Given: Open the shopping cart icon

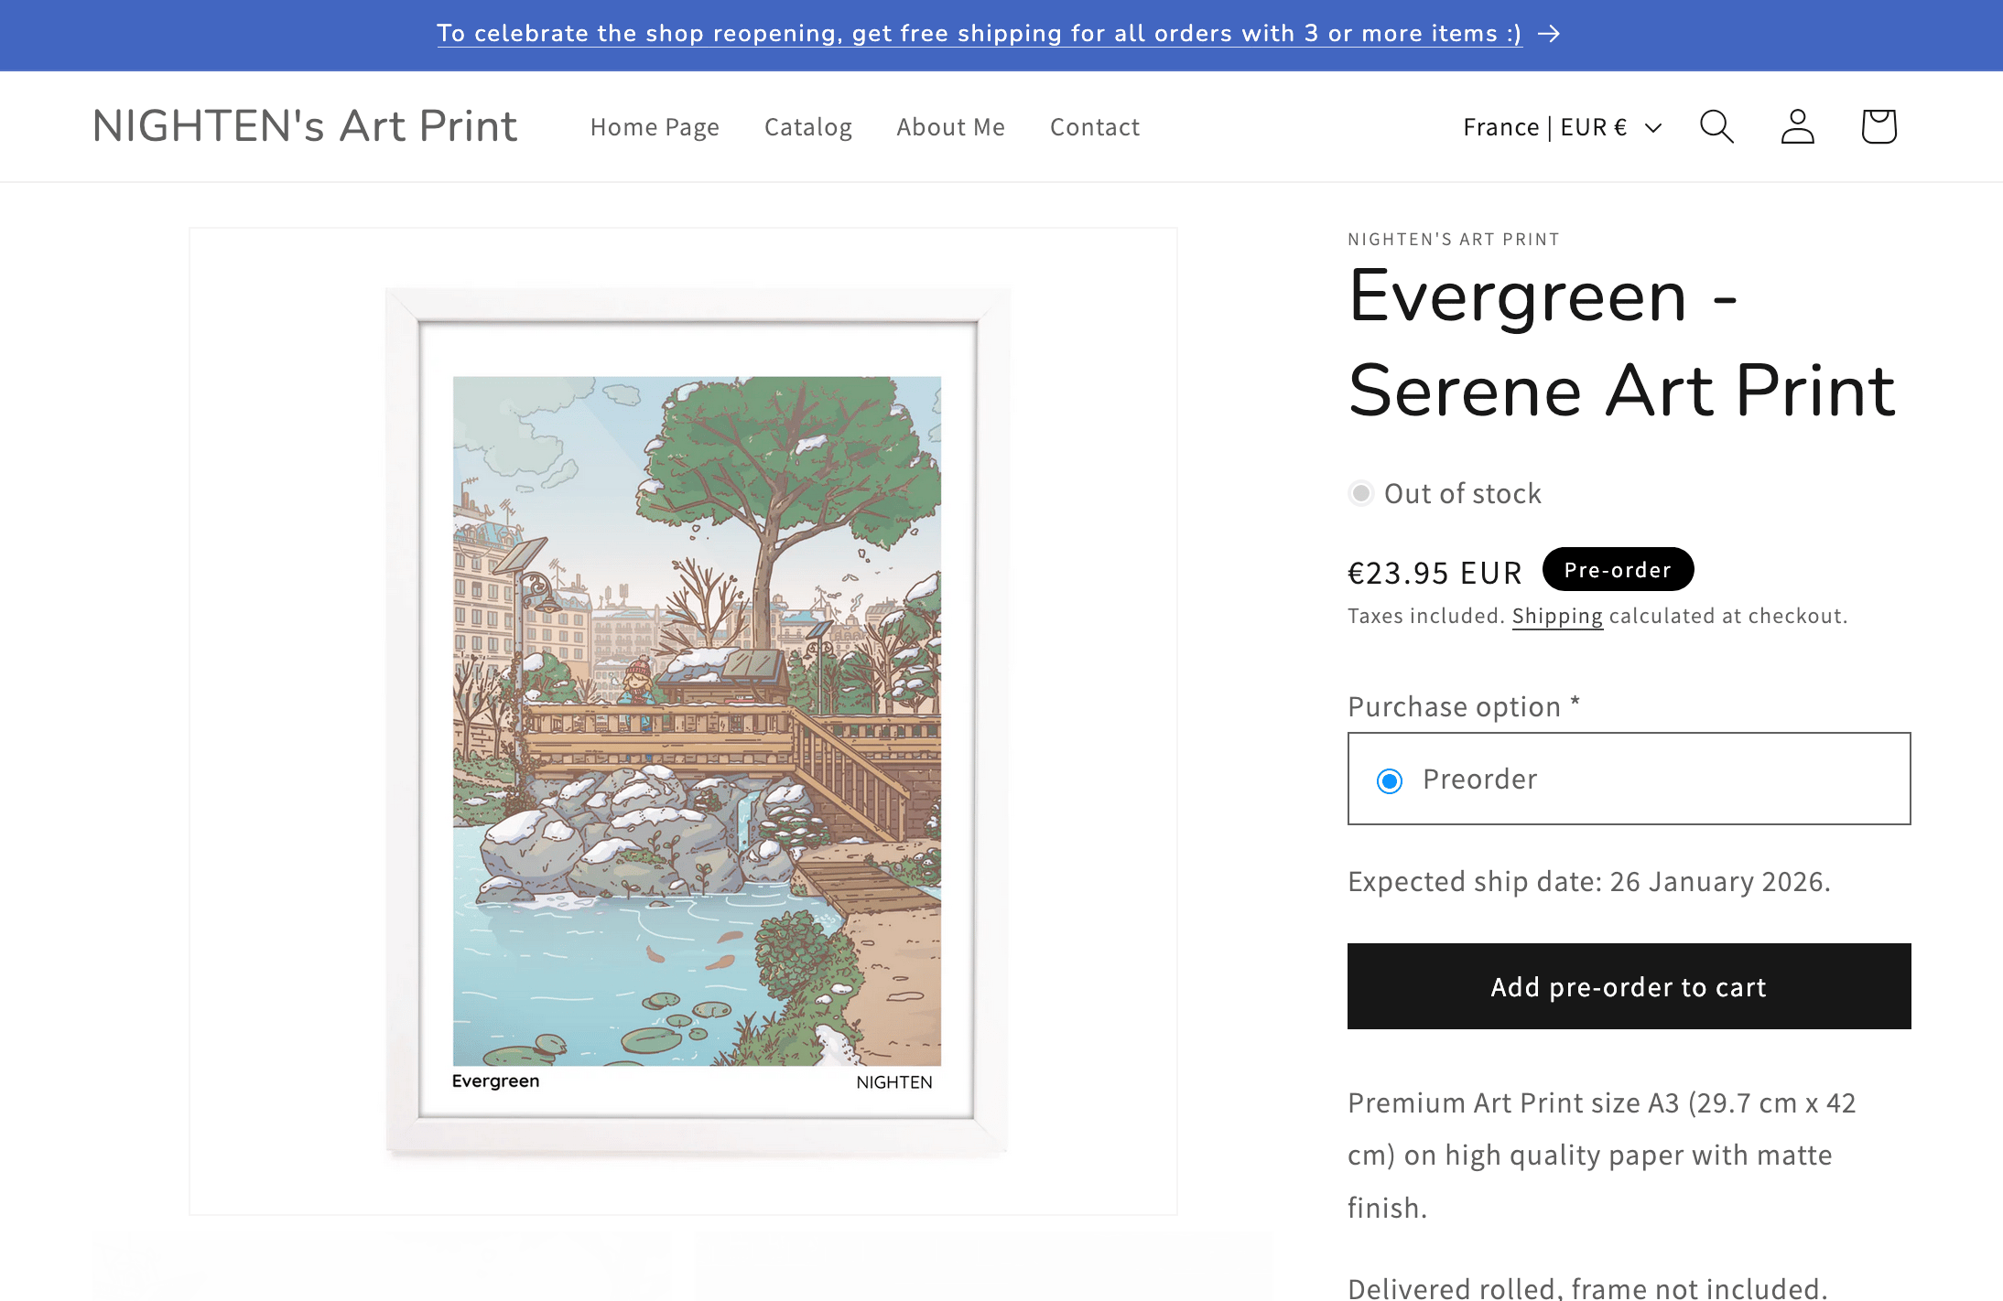Looking at the screenshot, I should [x=1878, y=127].
